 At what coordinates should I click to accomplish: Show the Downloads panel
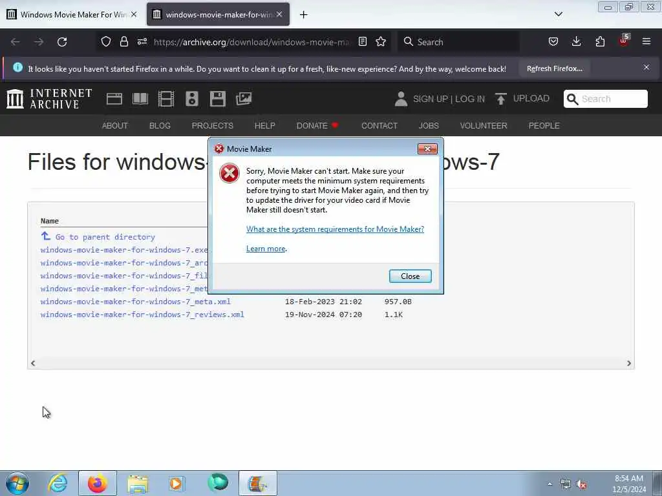576,41
